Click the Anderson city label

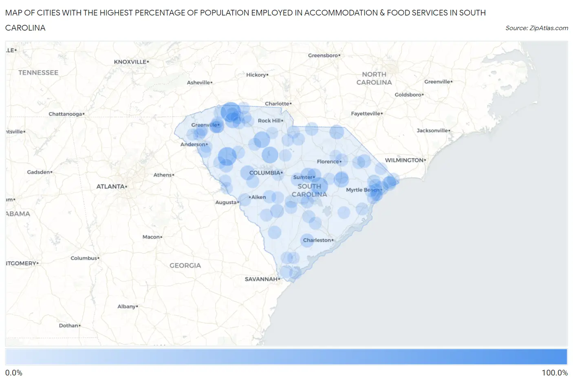click(x=194, y=144)
